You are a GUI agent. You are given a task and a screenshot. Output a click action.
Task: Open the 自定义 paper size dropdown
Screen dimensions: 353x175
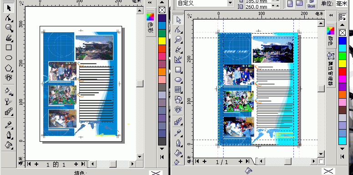tap(230, 3)
